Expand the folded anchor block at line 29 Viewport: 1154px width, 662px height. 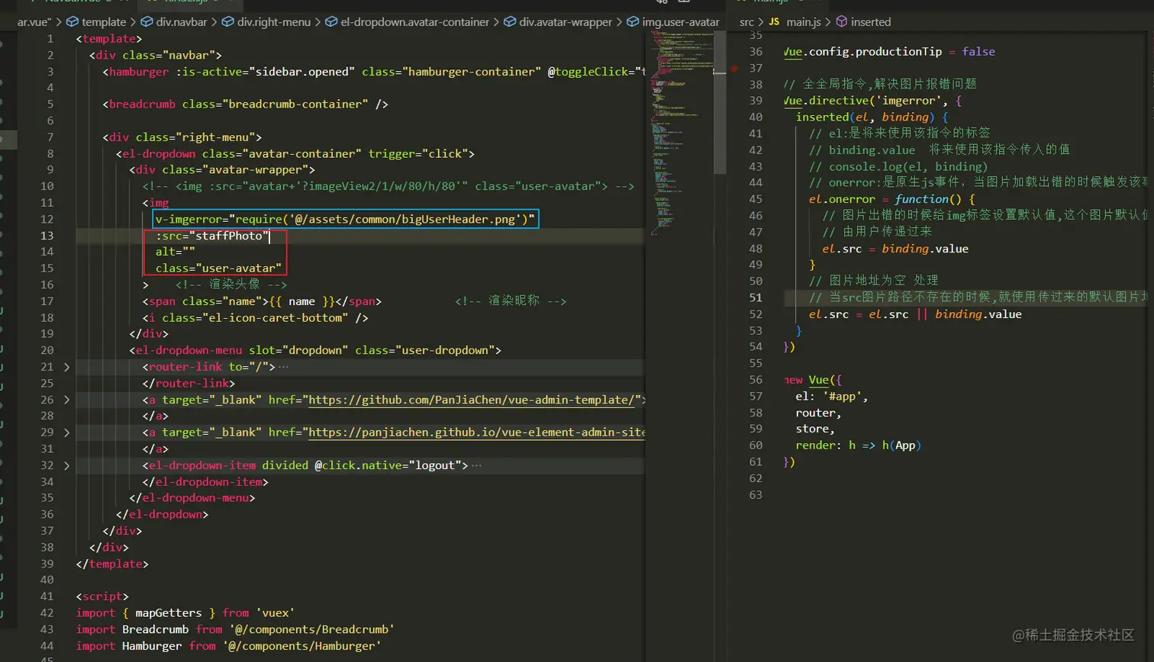pyautogui.click(x=66, y=432)
